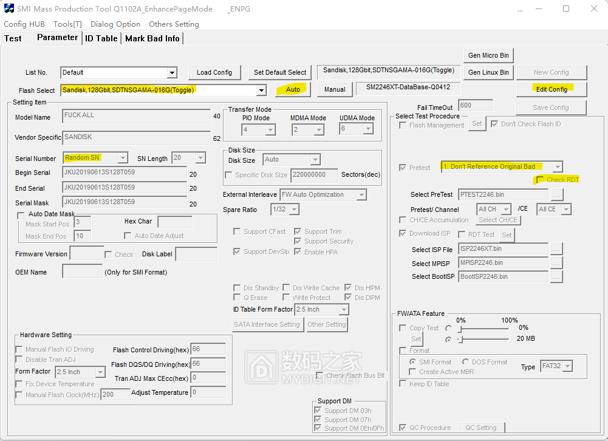
Task: Open the ID Table Form Factor dropdown
Action: [x=344, y=310]
